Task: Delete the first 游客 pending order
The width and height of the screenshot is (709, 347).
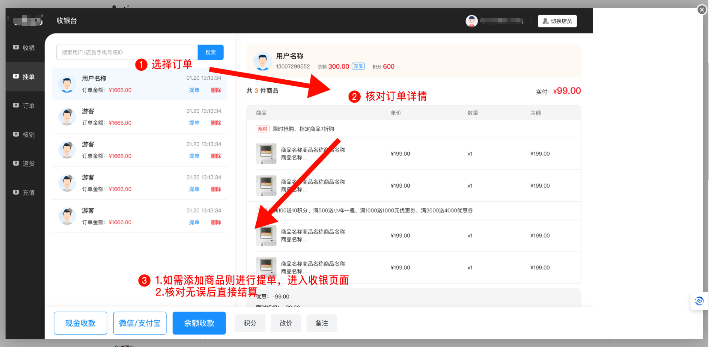Action: (216, 123)
